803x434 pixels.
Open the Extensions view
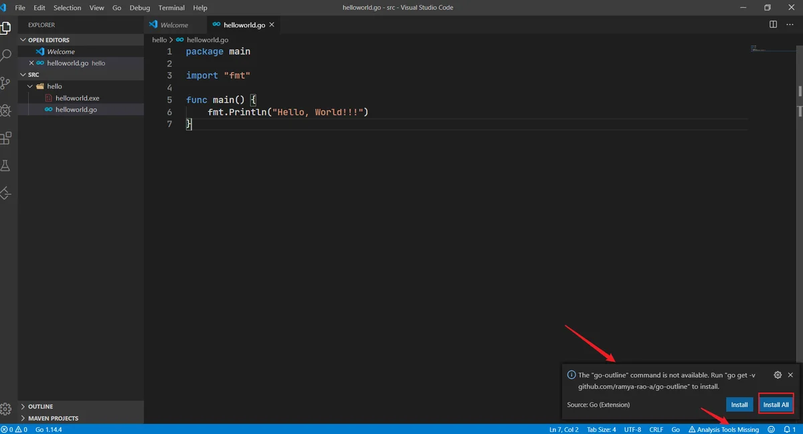pyautogui.click(x=6, y=138)
